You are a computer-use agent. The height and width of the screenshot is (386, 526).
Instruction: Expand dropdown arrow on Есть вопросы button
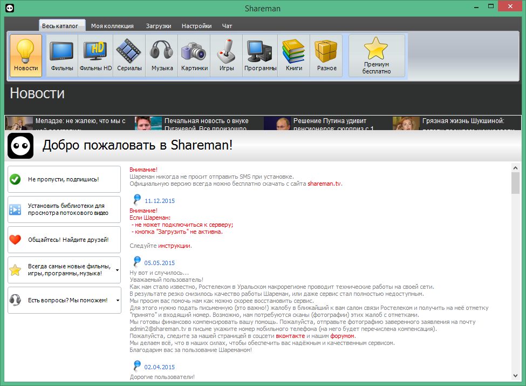point(118,300)
